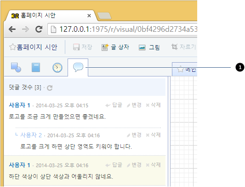Switch to the speech bubble comments tab
The width and height of the screenshot is (245, 187).
tap(78, 67)
